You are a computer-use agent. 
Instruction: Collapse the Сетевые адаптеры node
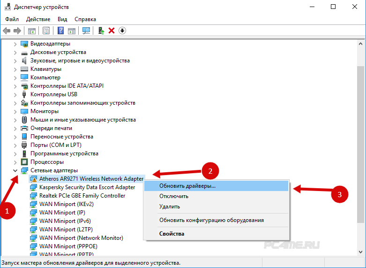click(15, 170)
